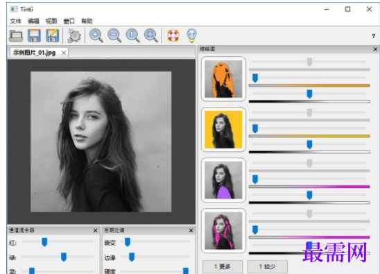Viewport: 380px width, 274px height.
Task: Open the 文件 menu
Action: tap(15, 21)
